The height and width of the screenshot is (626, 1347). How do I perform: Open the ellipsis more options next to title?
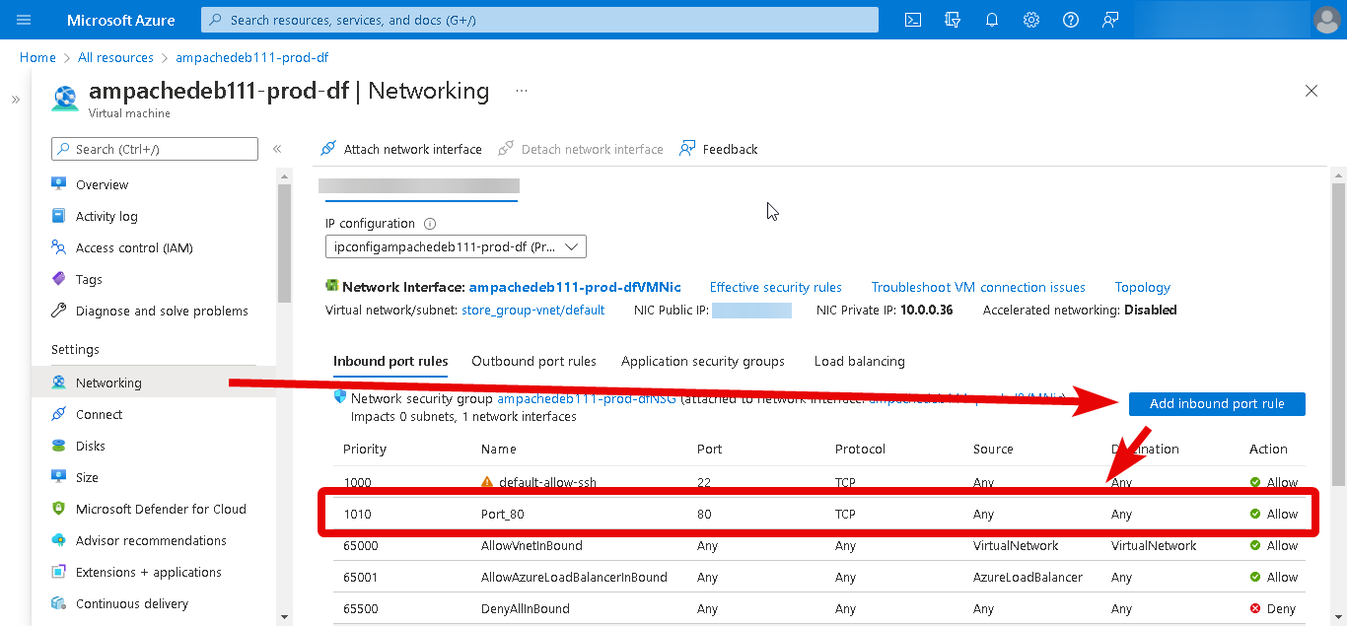coord(522,91)
